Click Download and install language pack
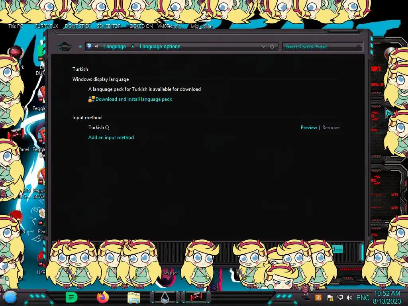 [133, 99]
